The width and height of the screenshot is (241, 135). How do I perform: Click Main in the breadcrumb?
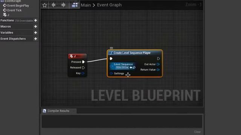coord(86,5)
